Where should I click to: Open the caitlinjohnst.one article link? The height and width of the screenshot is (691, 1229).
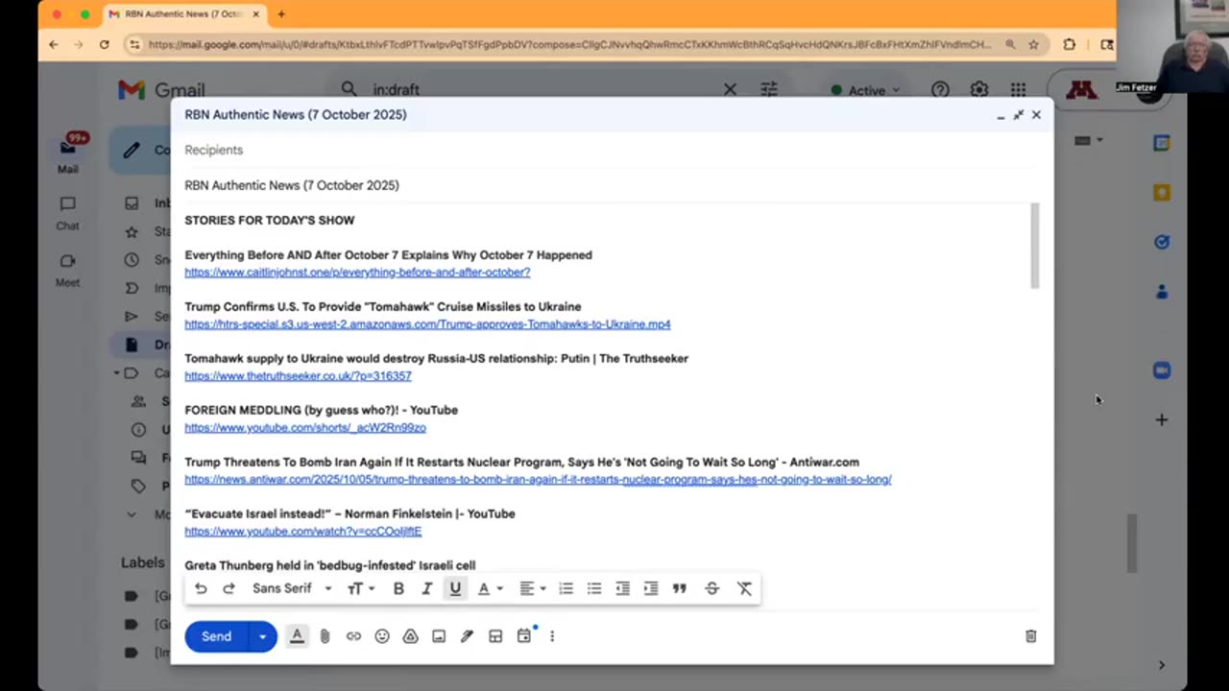[357, 273]
